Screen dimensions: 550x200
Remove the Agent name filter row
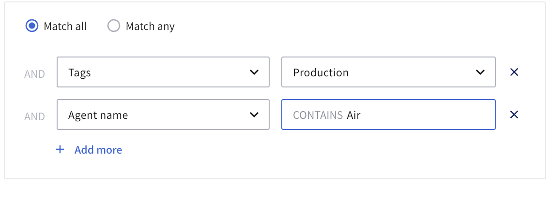pyautogui.click(x=514, y=114)
